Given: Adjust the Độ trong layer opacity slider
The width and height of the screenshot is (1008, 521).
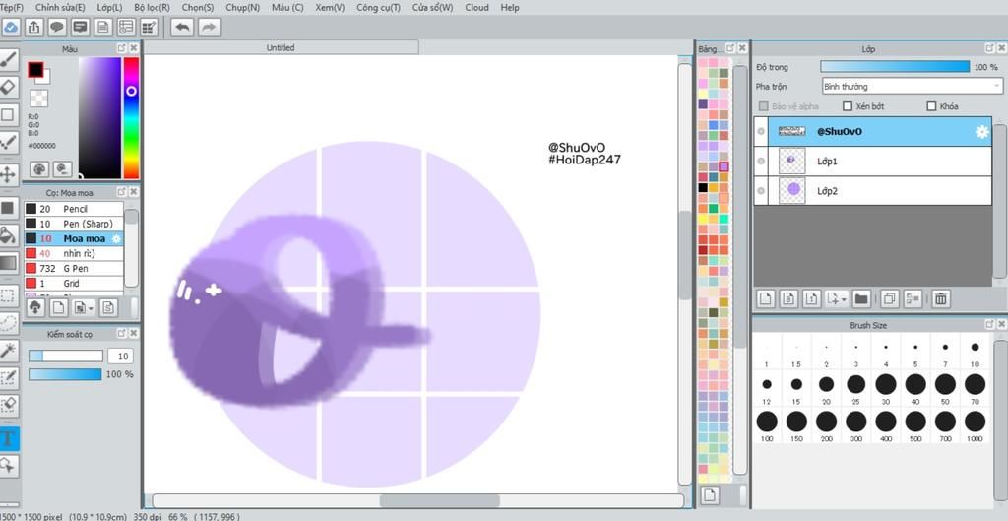Looking at the screenshot, I should pos(894,67).
